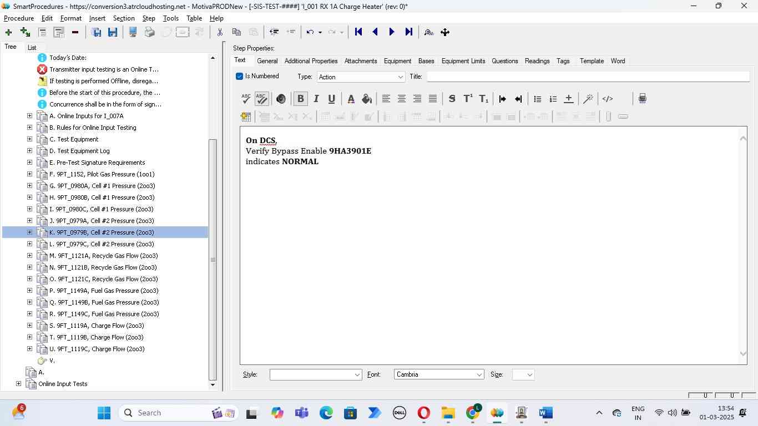758x426 pixels.
Task: Increase indent in editor toolbar
Action: (503, 99)
